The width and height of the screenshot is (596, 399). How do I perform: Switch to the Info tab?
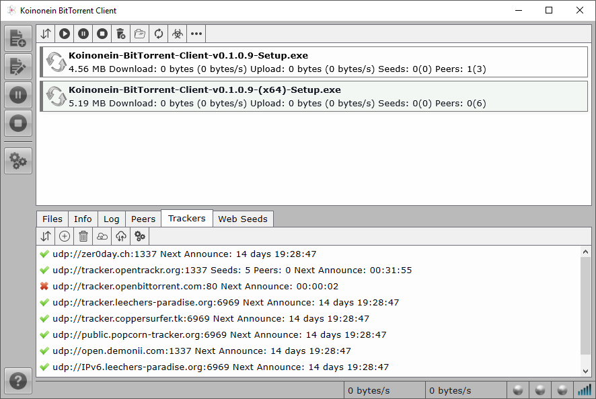[x=83, y=219]
